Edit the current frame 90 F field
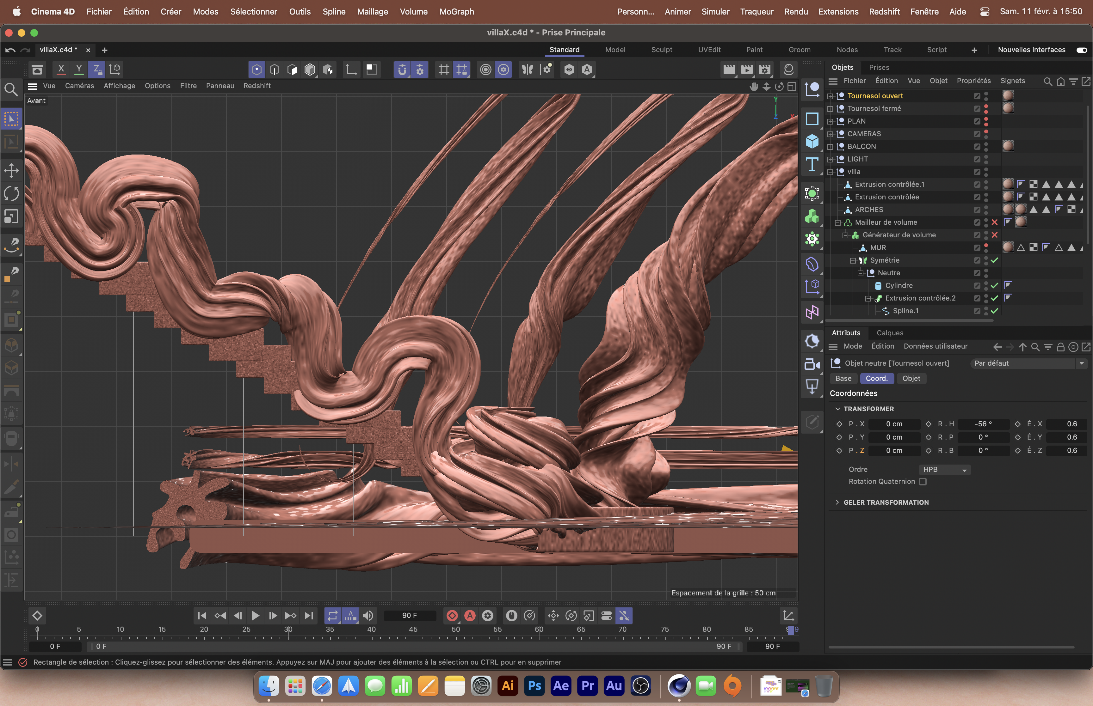 point(410,616)
